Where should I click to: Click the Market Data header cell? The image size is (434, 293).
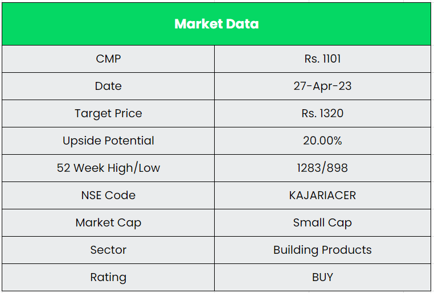pyautogui.click(x=216, y=24)
